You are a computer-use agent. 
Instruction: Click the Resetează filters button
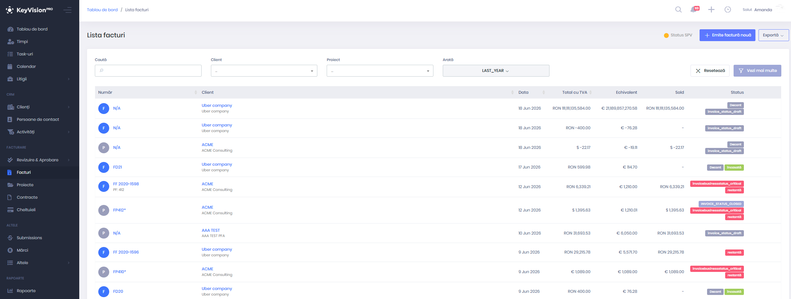(710, 71)
